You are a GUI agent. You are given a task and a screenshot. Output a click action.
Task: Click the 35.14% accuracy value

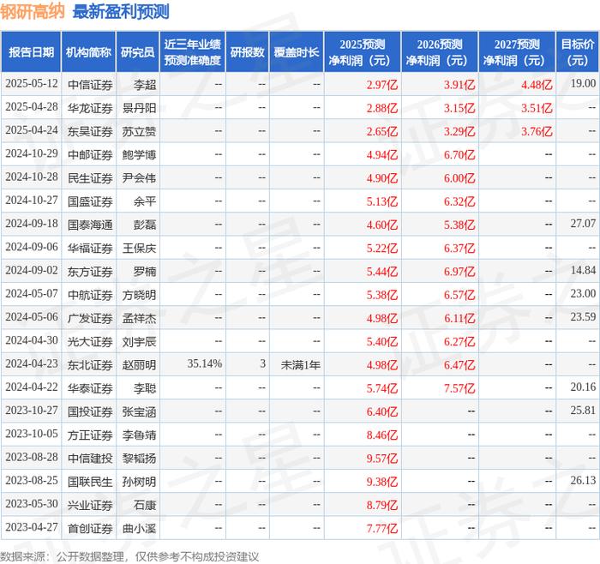pos(205,363)
